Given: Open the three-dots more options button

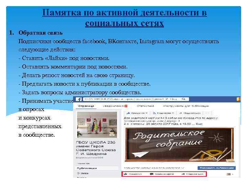Looking at the screenshot, I should point(208,113).
